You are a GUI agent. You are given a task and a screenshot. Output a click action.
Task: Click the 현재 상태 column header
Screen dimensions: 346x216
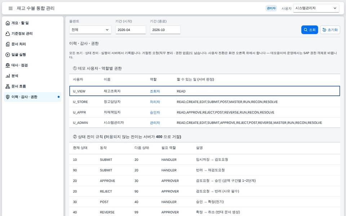(80, 148)
